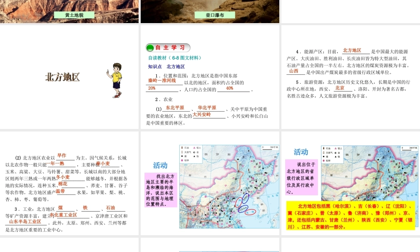
Task: Click the 冬小麦 answer text
Action: (63, 177)
